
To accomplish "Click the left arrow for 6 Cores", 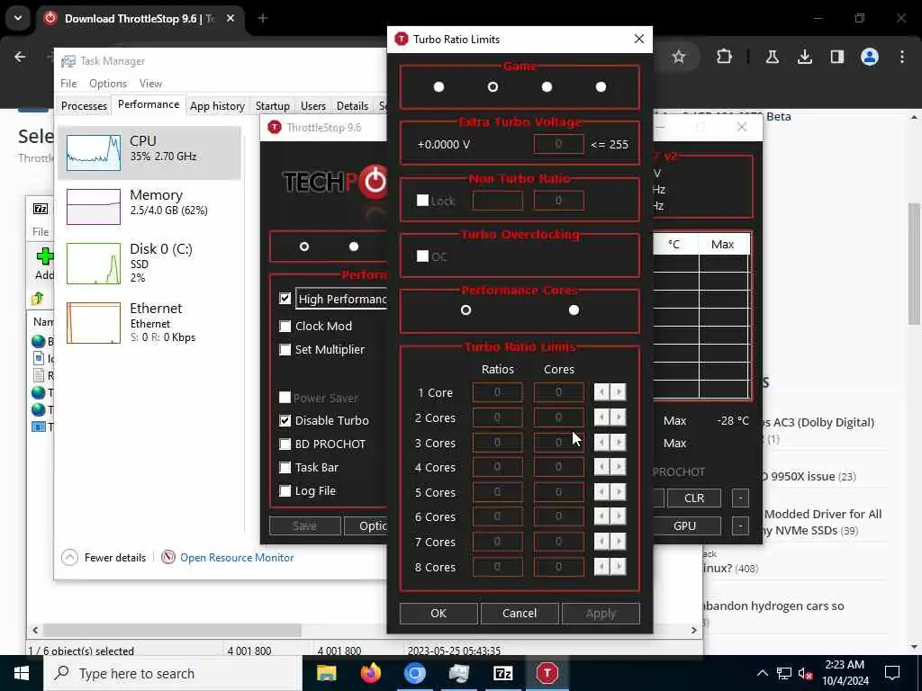I will coord(601,516).
